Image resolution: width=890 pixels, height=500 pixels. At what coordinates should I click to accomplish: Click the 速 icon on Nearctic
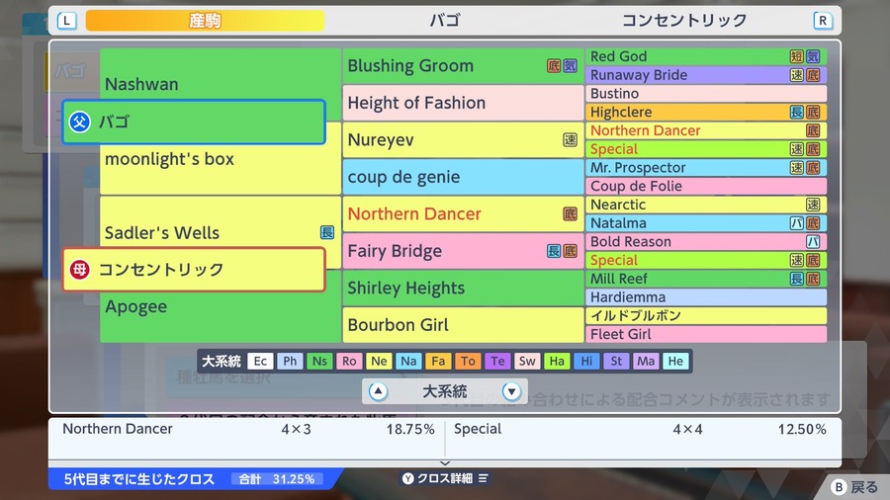[x=813, y=205]
